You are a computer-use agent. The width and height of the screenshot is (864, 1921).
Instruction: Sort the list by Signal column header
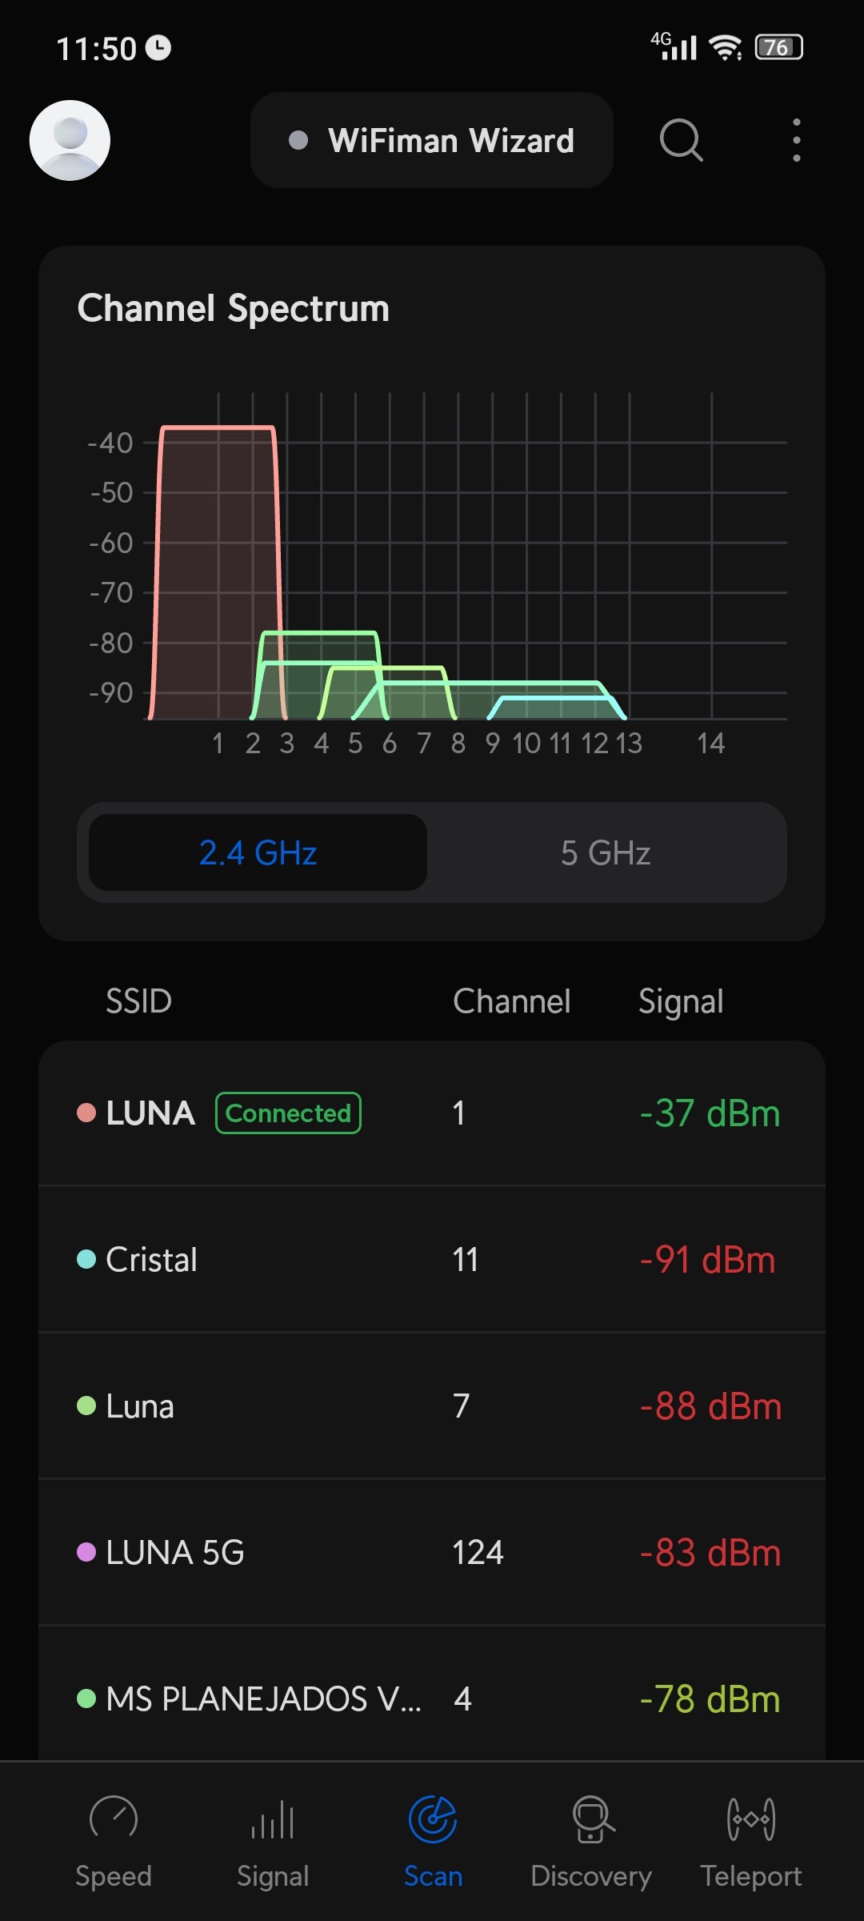681,1001
